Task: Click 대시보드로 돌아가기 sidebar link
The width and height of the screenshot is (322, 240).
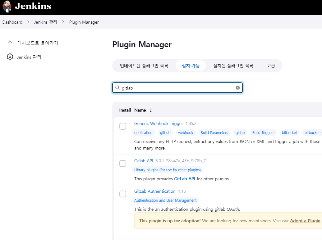Action: (38, 43)
